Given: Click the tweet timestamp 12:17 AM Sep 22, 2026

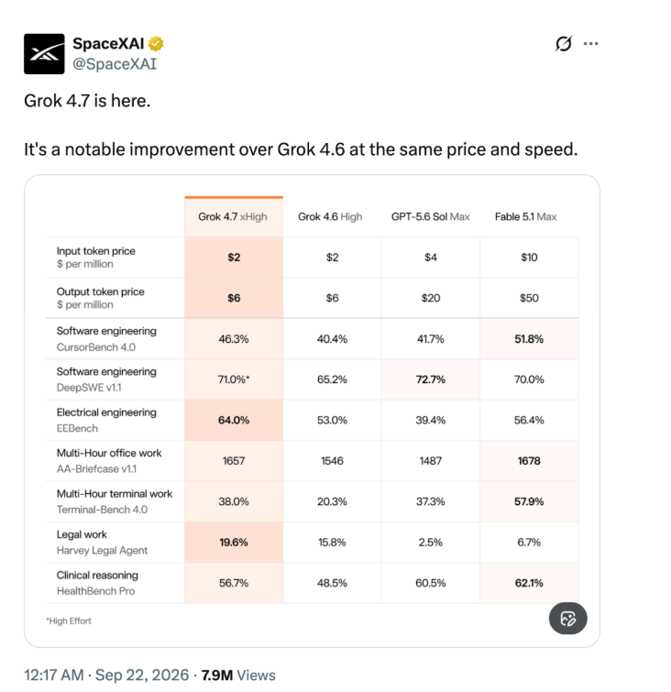Looking at the screenshot, I should point(106,676).
